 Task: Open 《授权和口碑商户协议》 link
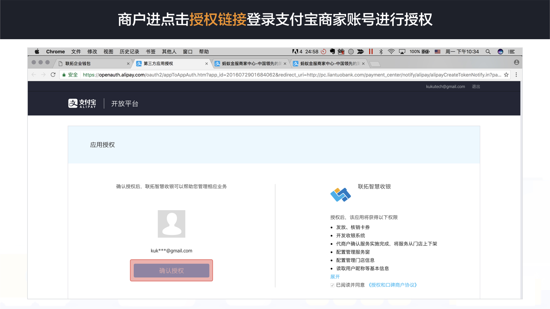[393, 285]
